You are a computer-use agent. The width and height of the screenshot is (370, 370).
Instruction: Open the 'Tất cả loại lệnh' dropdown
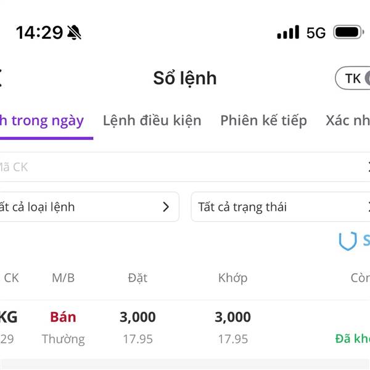point(86,207)
